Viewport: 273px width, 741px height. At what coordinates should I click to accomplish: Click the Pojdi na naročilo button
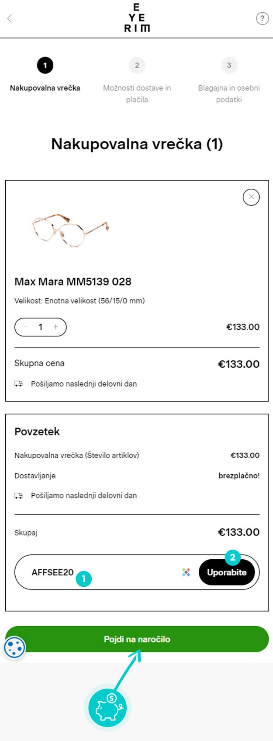tap(137, 639)
